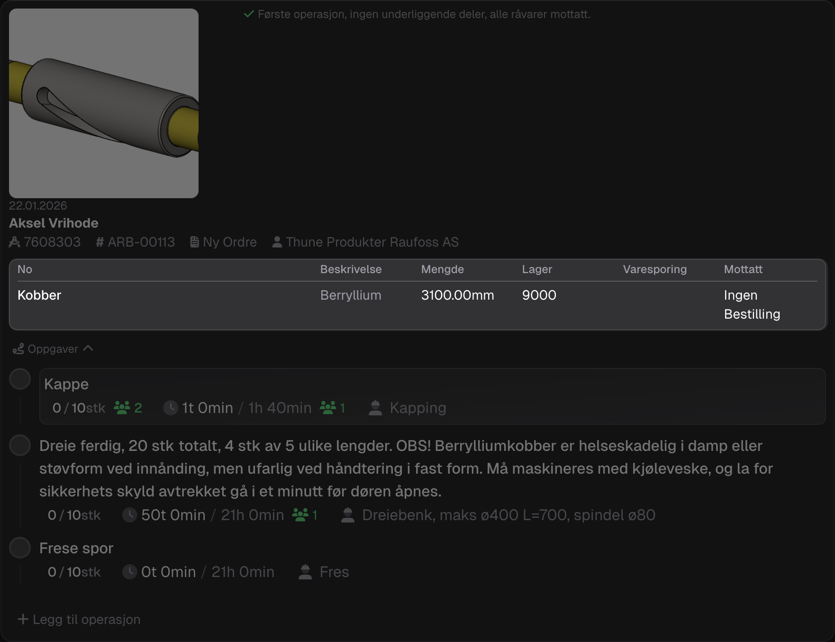Click the customer person icon beside Thune Produkter
The image size is (835, 642).
277,242
